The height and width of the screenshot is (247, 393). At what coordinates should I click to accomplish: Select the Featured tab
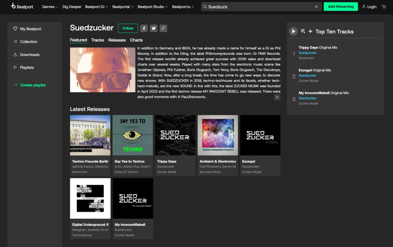[78, 40]
